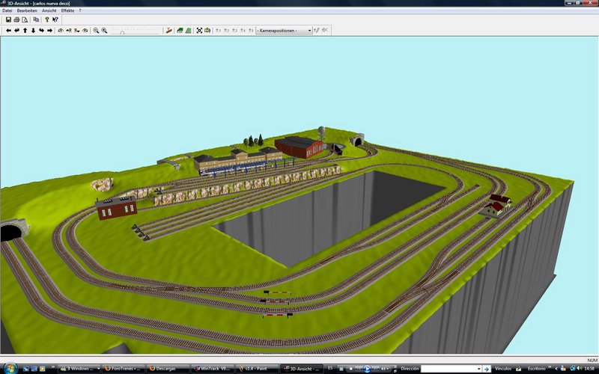Click the delete camera position icon
This screenshot has height=374, width=599.
[x=325, y=31]
